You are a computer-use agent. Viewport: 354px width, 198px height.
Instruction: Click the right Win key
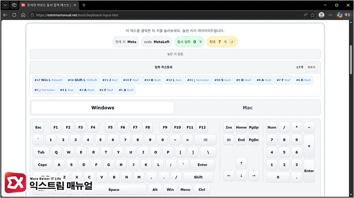pyautogui.click(x=170, y=189)
